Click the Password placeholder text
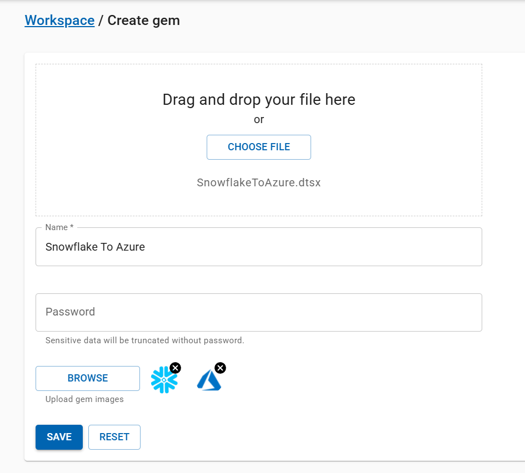This screenshot has height=473, width=525. click(70, 312)
